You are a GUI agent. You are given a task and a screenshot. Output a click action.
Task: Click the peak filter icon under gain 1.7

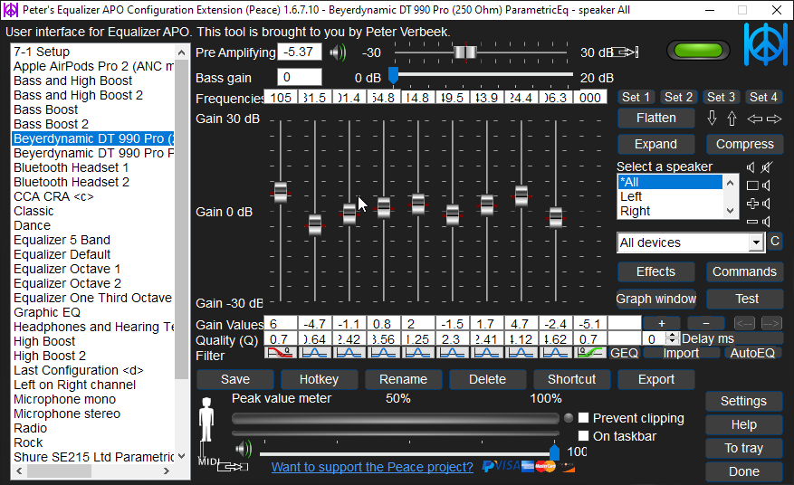pyautogui.click(x=487, y=352)
